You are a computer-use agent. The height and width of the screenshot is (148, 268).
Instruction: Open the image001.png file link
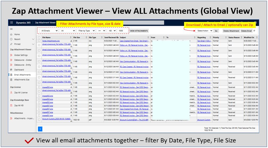click(48, 115)
